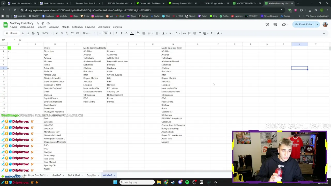The height and width of the screenshot is (186, 331).
Task: Open horizontal align dropdown
Action: [158, 33]
